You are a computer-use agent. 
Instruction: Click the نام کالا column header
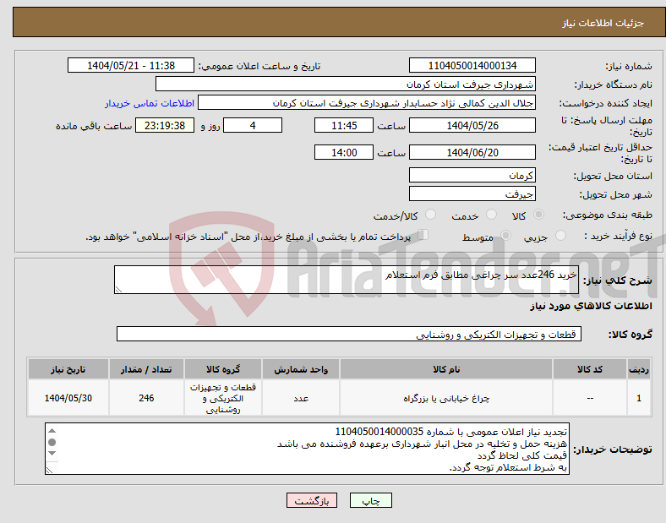pyautogui.click(x=446, y=369)
